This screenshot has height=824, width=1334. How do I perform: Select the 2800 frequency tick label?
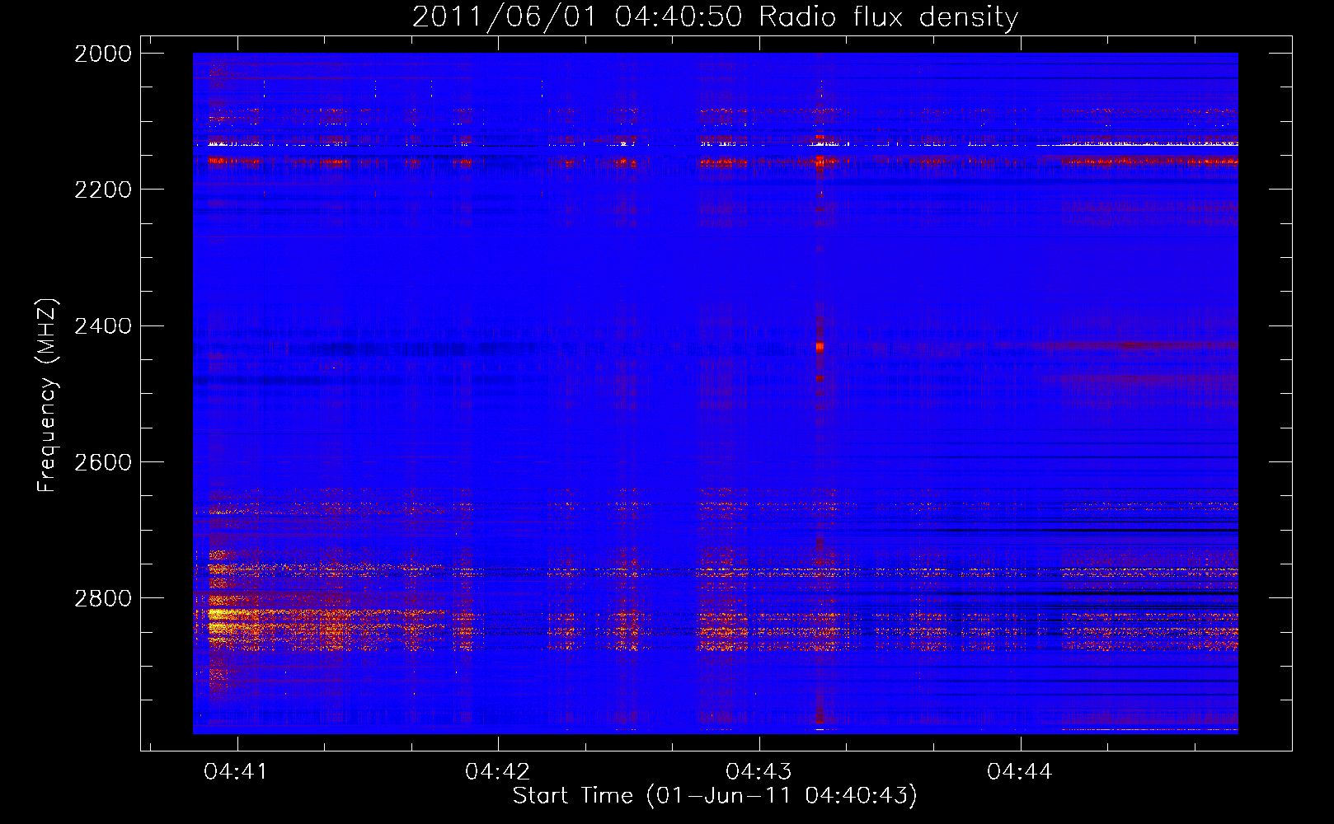click(103, 598)
